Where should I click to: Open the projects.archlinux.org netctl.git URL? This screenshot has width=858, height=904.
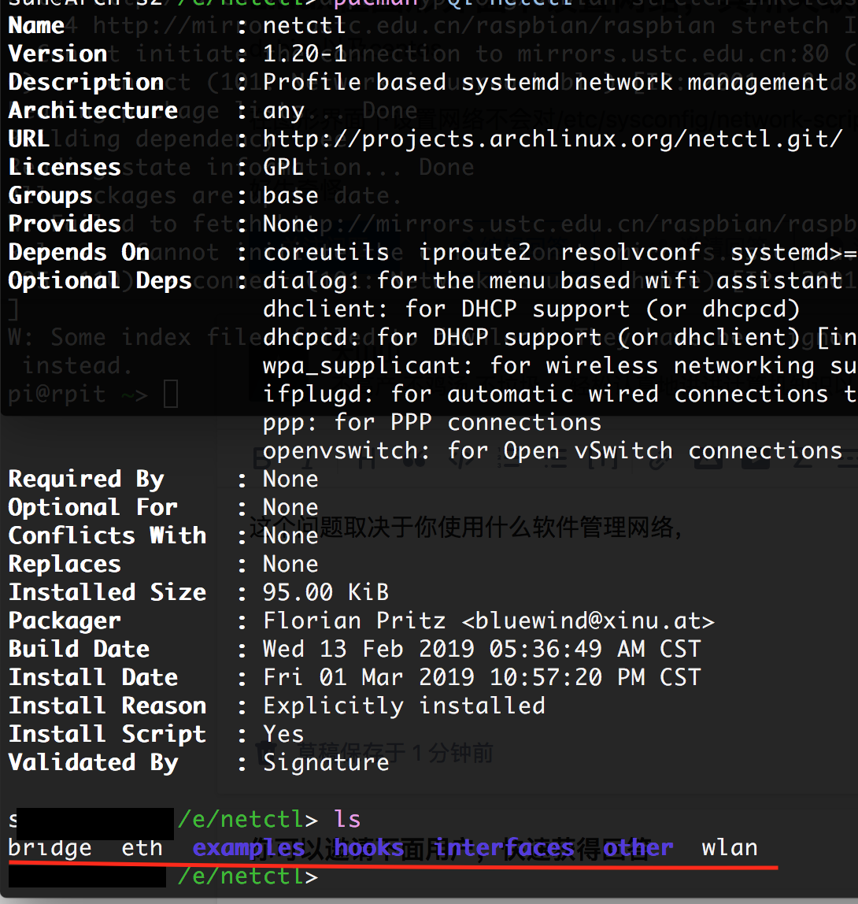click(x=553, y=139)
